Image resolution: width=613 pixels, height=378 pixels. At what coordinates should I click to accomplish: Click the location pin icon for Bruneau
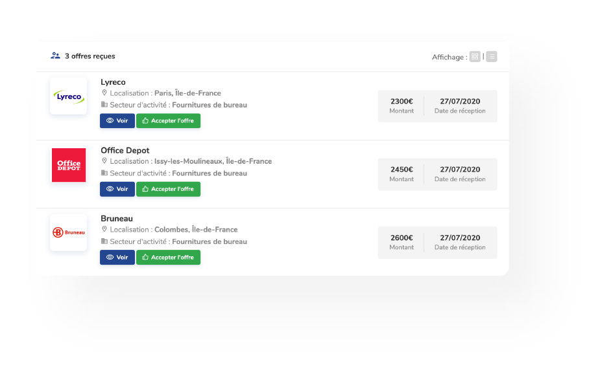click(104, 230)
